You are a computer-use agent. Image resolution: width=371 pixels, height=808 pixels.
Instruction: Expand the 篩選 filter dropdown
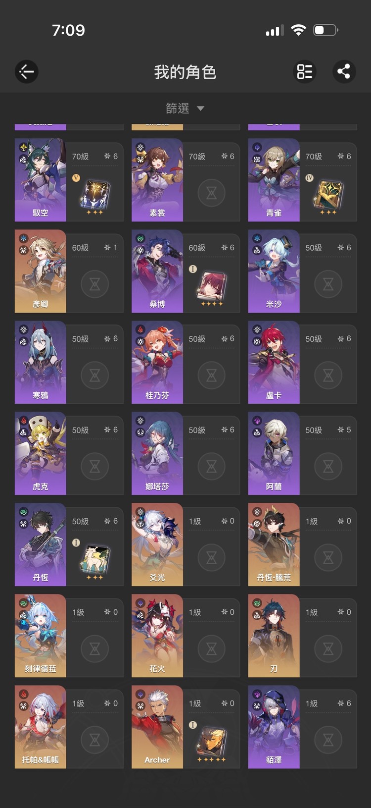coord(185,108)
